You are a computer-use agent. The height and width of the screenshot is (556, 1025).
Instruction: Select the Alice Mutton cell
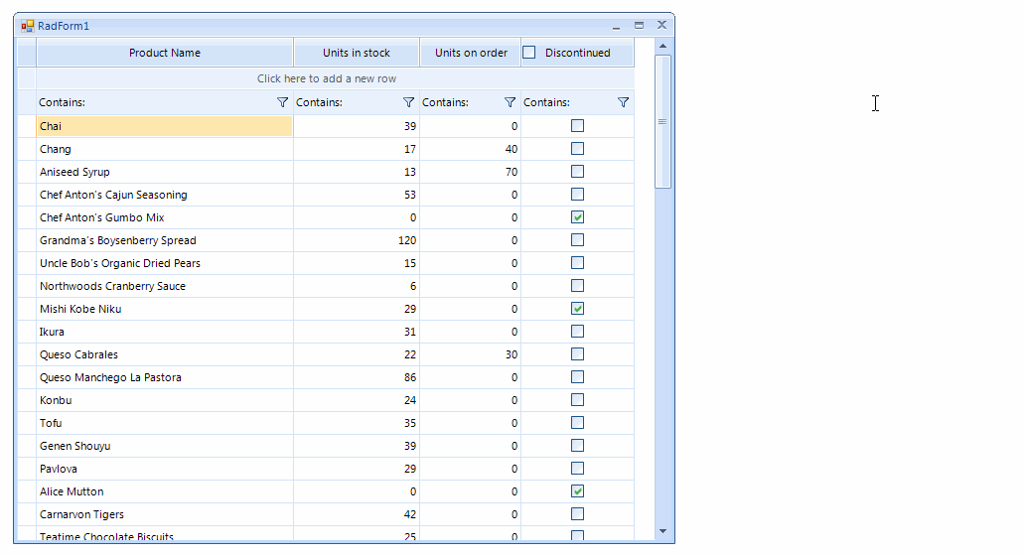coord(165,492)
